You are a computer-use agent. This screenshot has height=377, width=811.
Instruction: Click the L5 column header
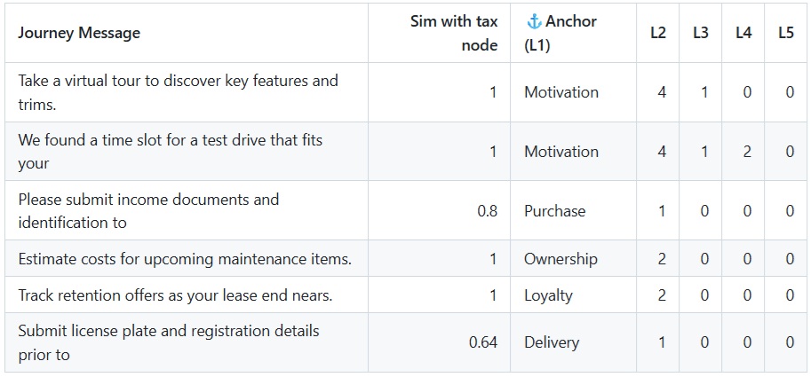coord(786,33)
